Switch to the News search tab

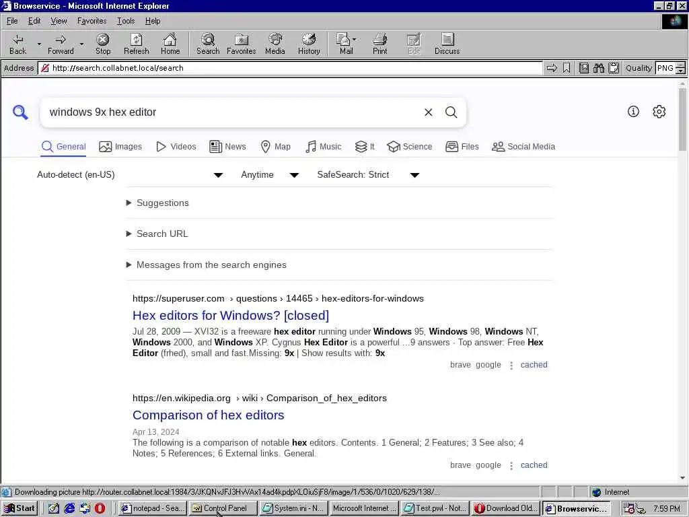pos(227,146)
